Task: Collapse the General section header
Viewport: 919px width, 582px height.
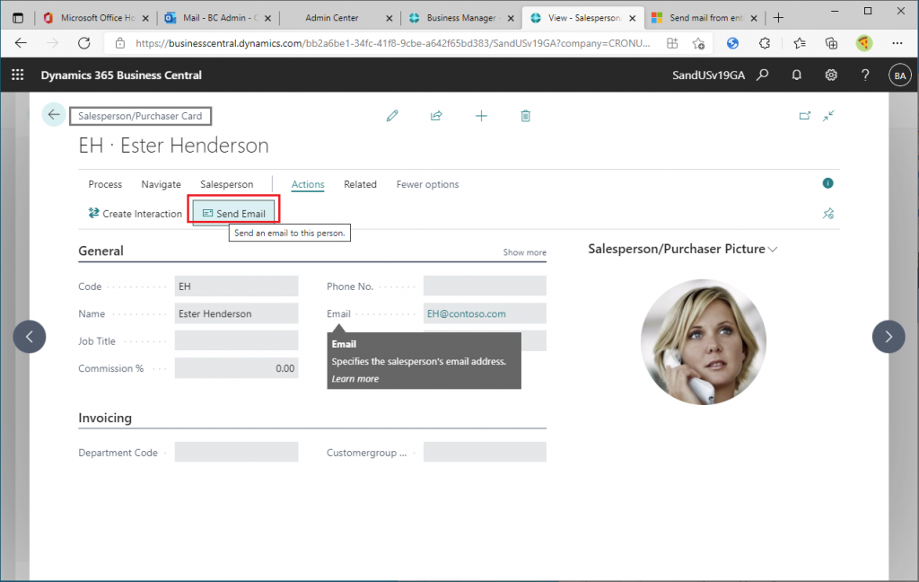Action: [x=101, y=251]
